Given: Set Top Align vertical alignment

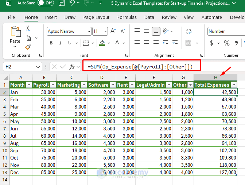Looking at the screenshot, I should pos(137,31).
